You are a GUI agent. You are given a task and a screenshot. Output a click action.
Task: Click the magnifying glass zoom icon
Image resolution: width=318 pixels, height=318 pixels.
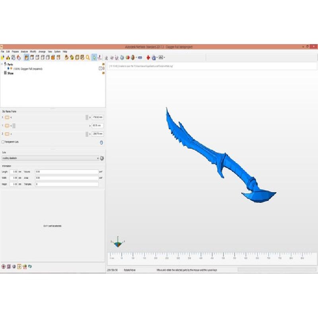87,58
